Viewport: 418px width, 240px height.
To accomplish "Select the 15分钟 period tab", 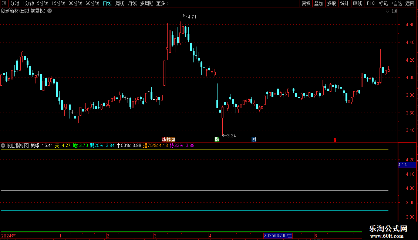I will pos(58,3).
